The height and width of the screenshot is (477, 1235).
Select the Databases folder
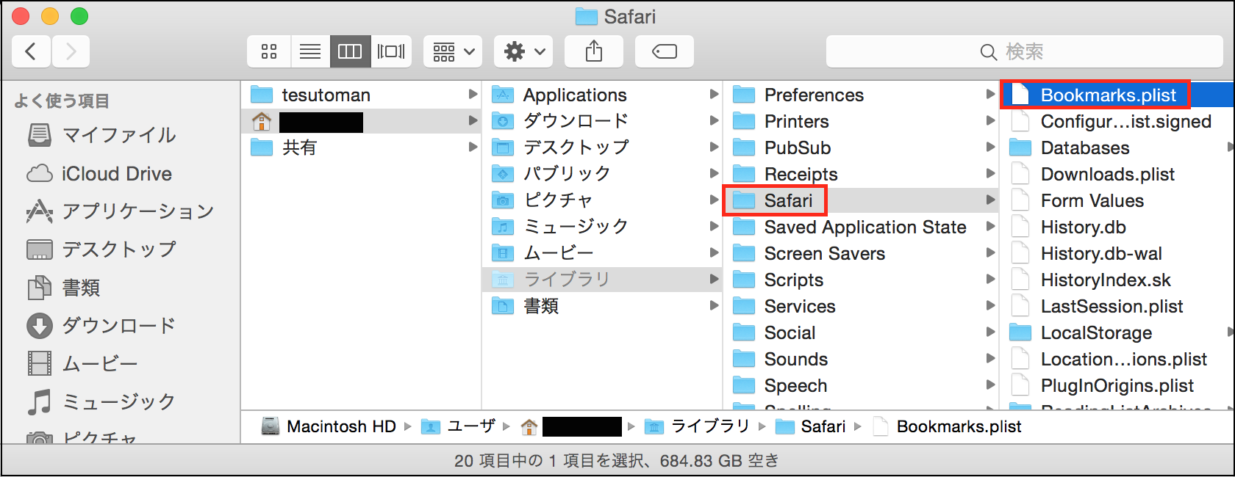point(1117,148)
